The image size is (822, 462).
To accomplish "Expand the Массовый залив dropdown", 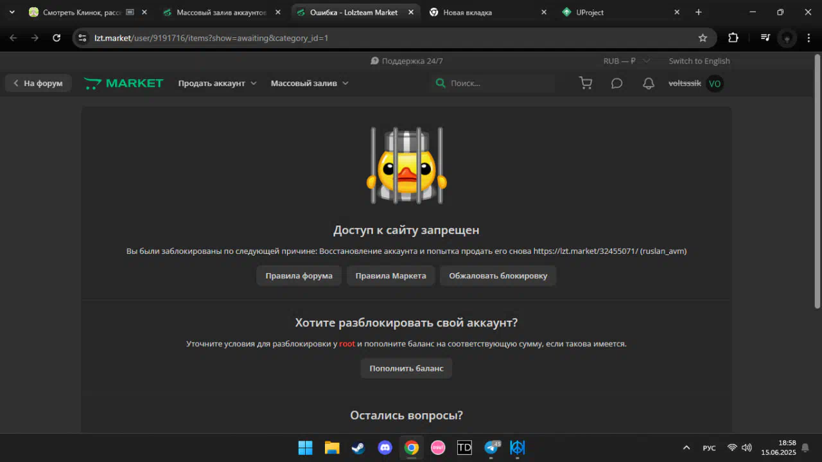I will [x=310, y=83].
